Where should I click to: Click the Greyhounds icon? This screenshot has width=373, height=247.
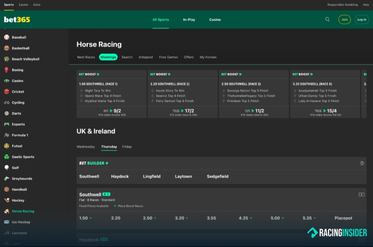pyautogui.click(x=7, y=178)
